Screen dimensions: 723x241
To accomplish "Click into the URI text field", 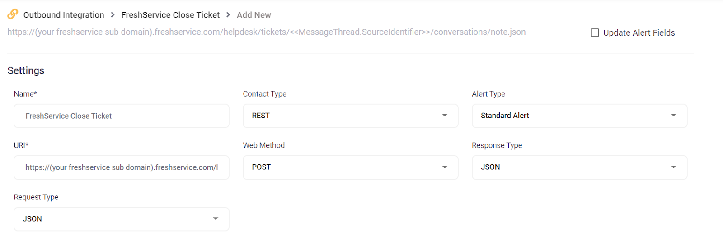I will 121,167.
